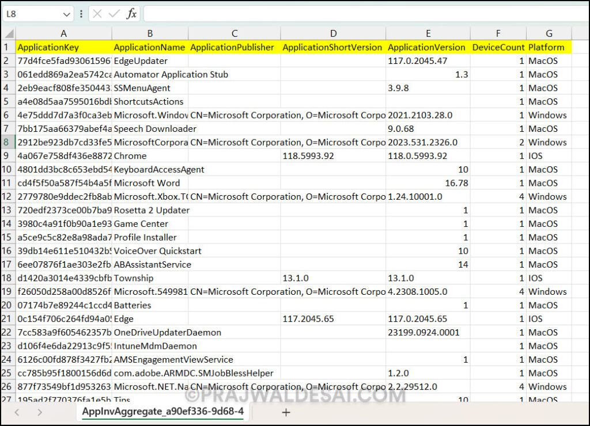This screenshot has width=590, height=426.
Task: Click version cell 1.24.10001.0
Action: (x=428, y=197)
